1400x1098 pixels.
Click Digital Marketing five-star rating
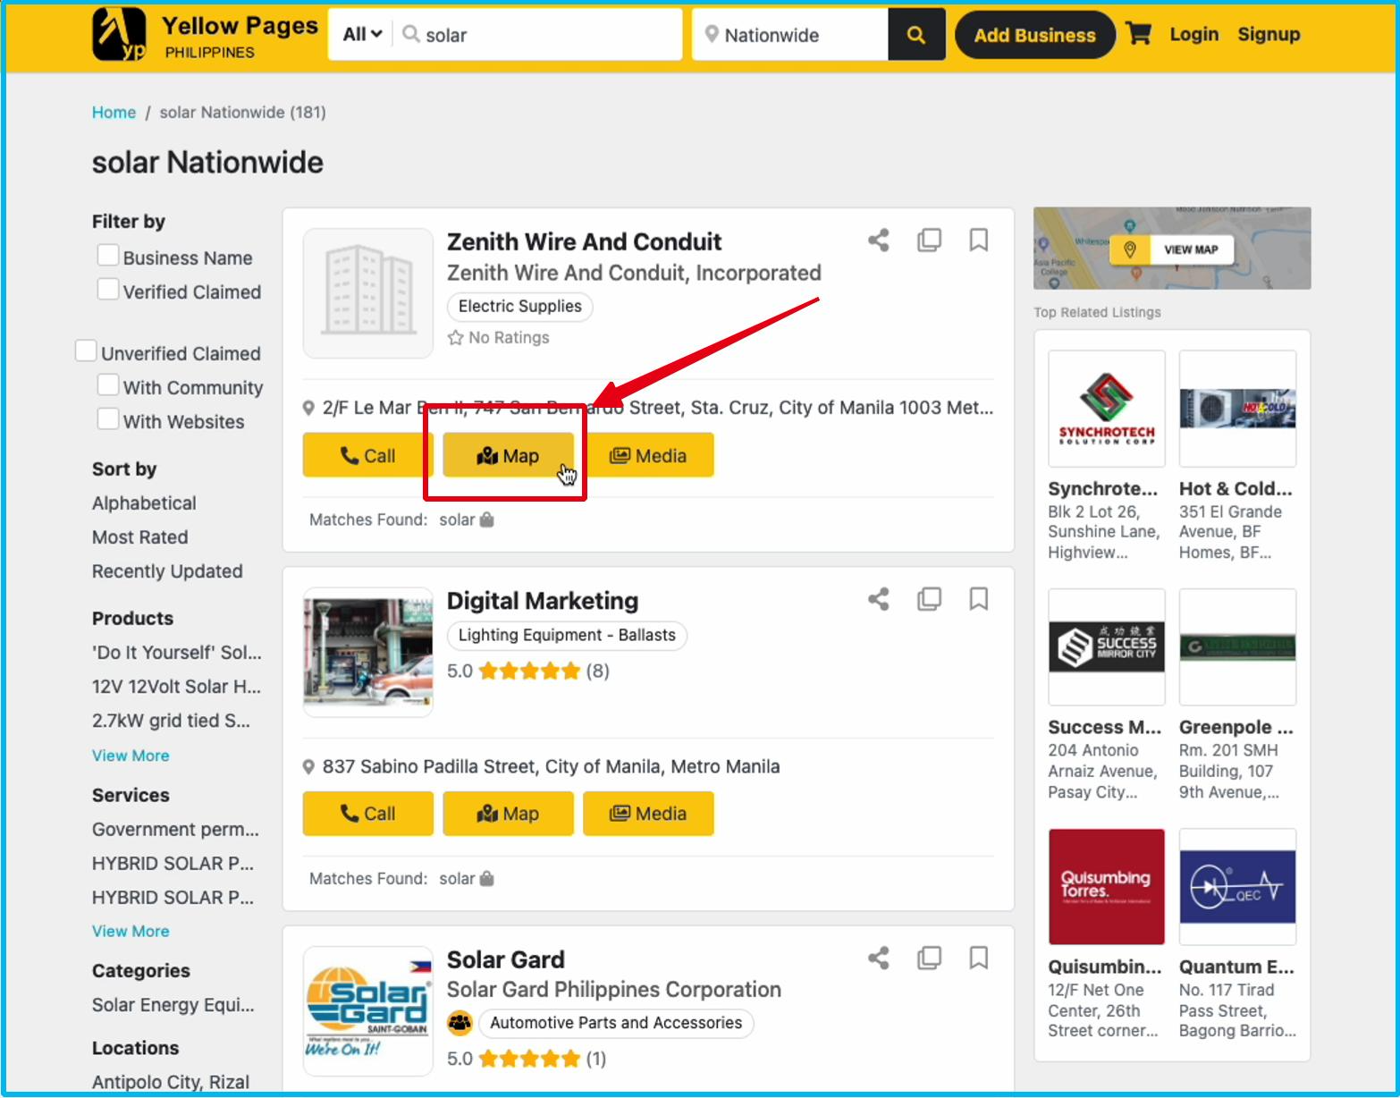tap(529, 671)
